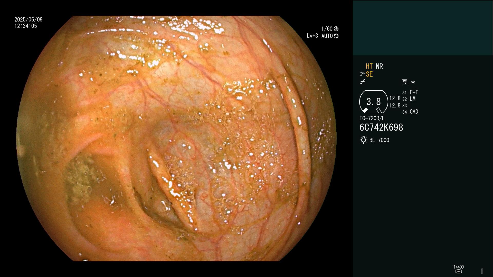Click the filled channel marker in scope diagram
Screen dimensions: 493x277
pyautogui.click(x=365, y=110)
